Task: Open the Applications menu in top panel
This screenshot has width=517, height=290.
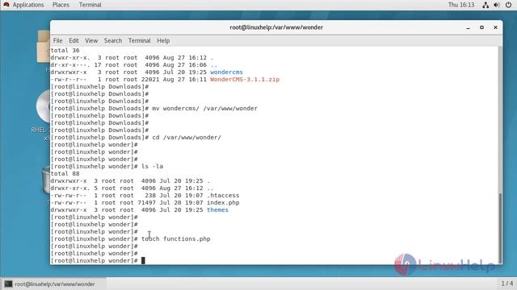Action: click(x=28, y=5)
